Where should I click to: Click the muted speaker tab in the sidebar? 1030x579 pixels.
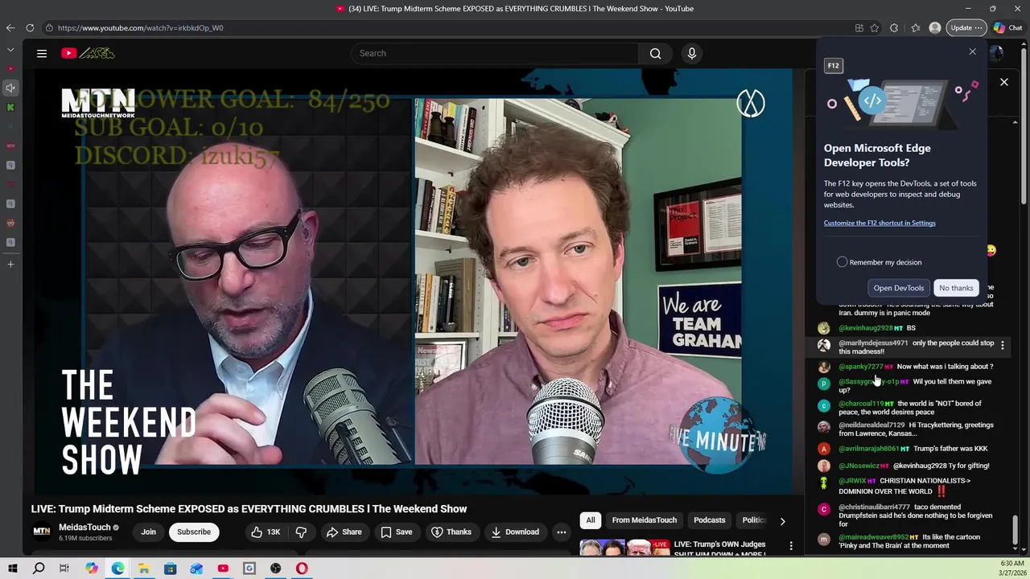pos(10,88)
